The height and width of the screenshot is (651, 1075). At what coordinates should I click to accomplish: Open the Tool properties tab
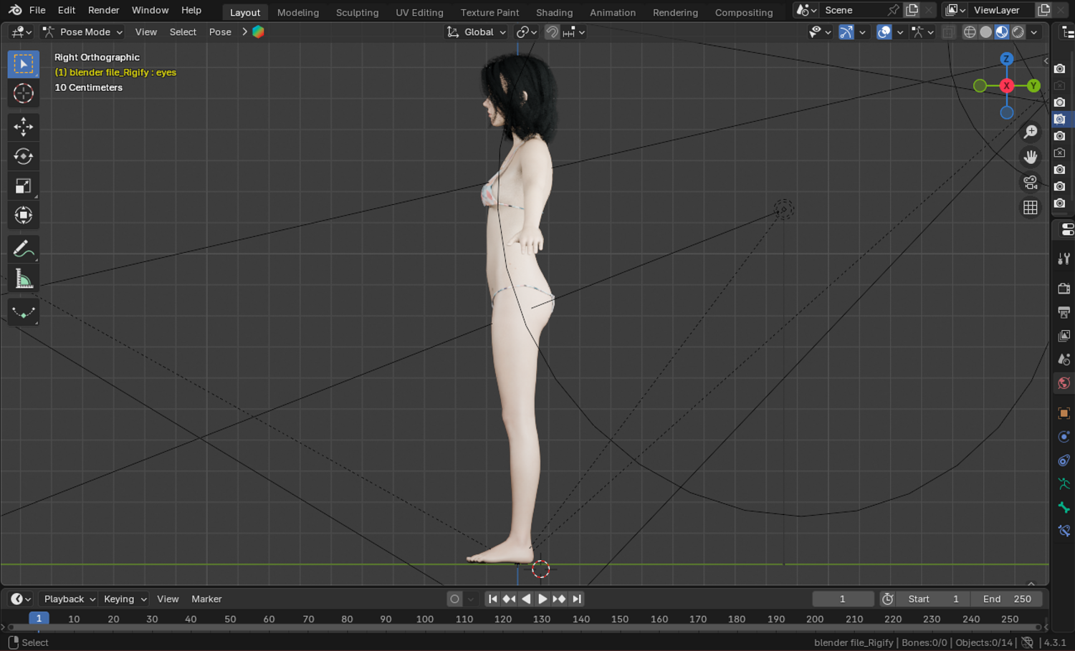tap(1064, 259)
